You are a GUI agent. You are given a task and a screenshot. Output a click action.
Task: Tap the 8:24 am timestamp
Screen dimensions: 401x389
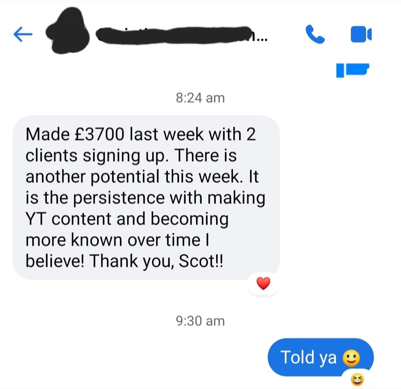click(200, 98)
